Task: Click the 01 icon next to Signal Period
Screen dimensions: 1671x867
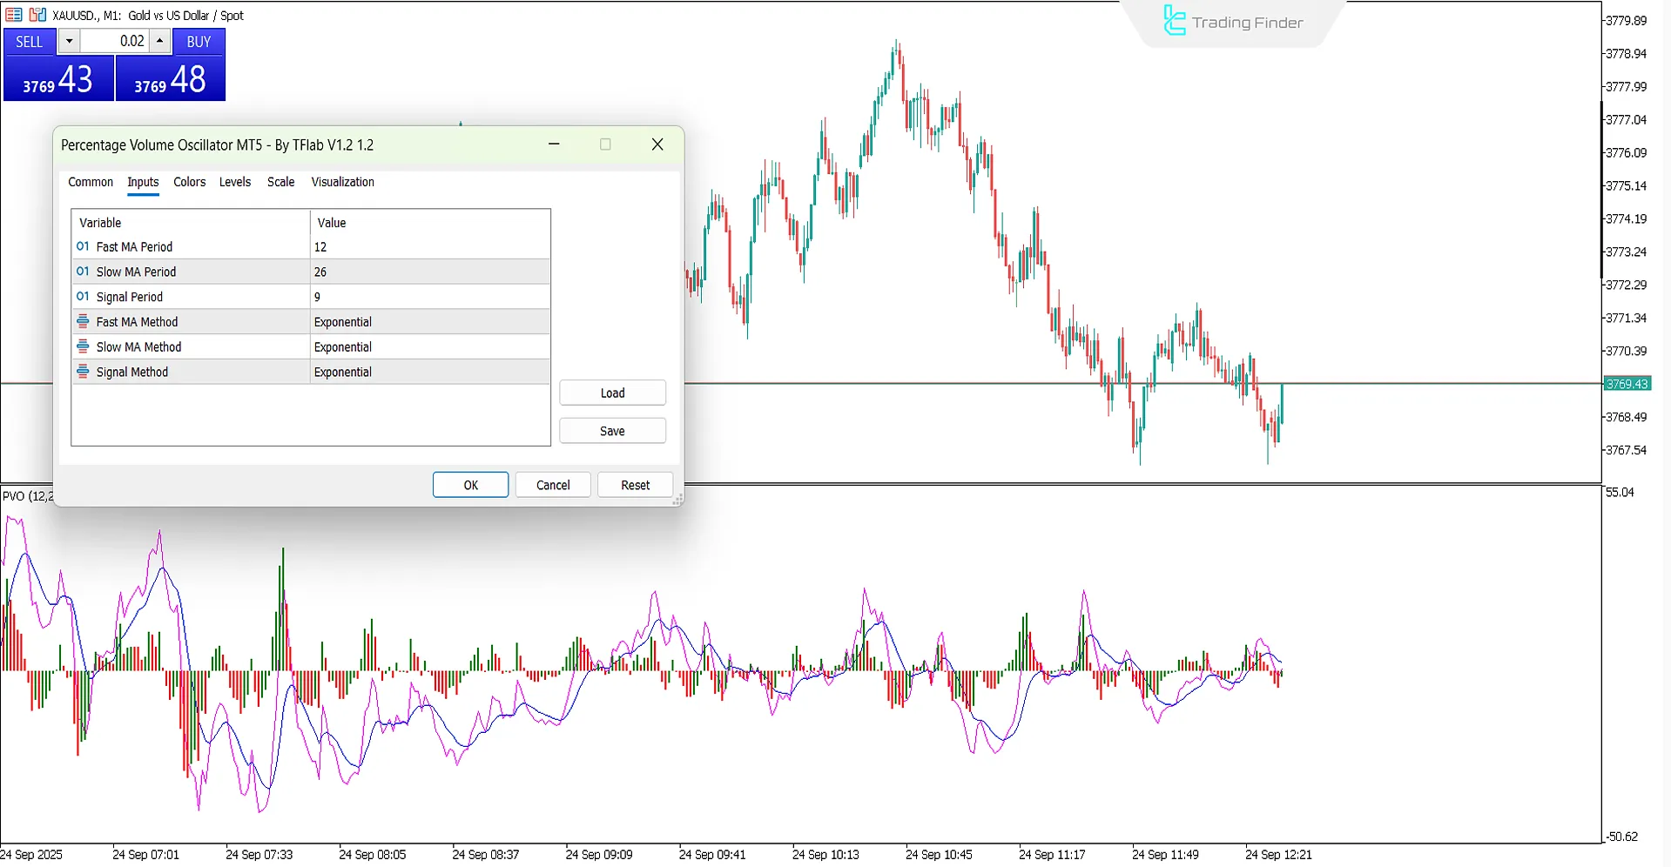Action: [83, 296]
